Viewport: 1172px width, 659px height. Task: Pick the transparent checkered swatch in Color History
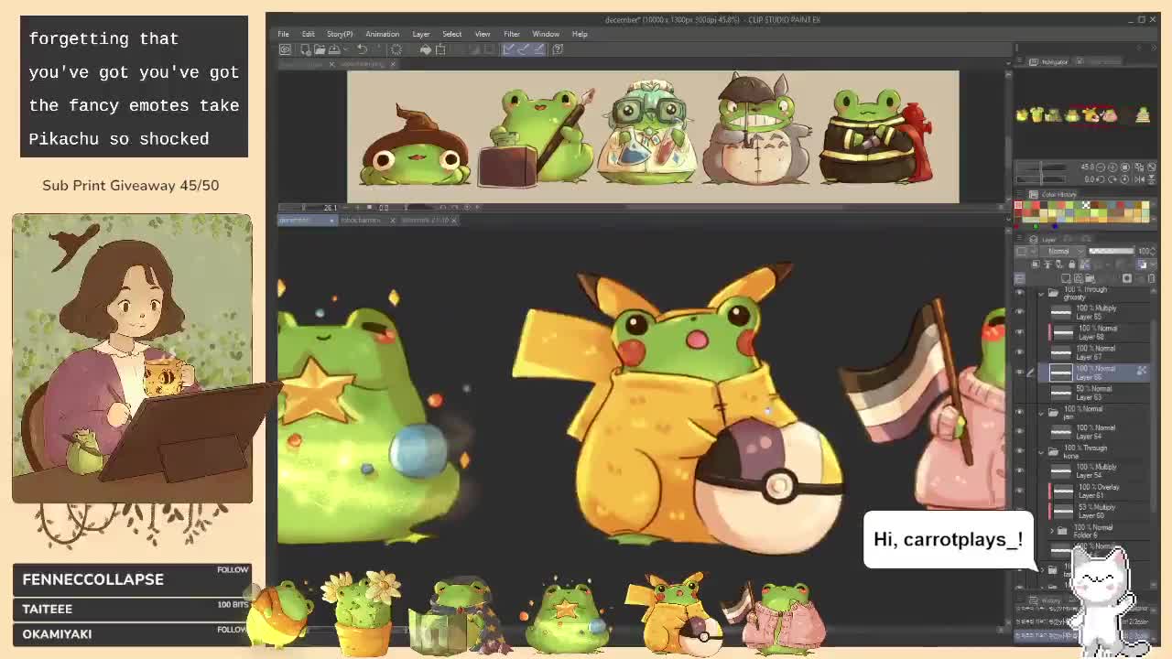tap(1086, 205)
